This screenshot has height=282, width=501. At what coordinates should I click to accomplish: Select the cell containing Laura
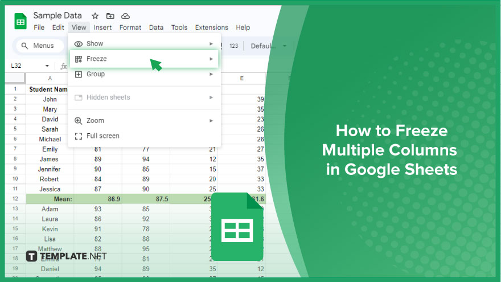pyautogui.click(x=50, y=219)
